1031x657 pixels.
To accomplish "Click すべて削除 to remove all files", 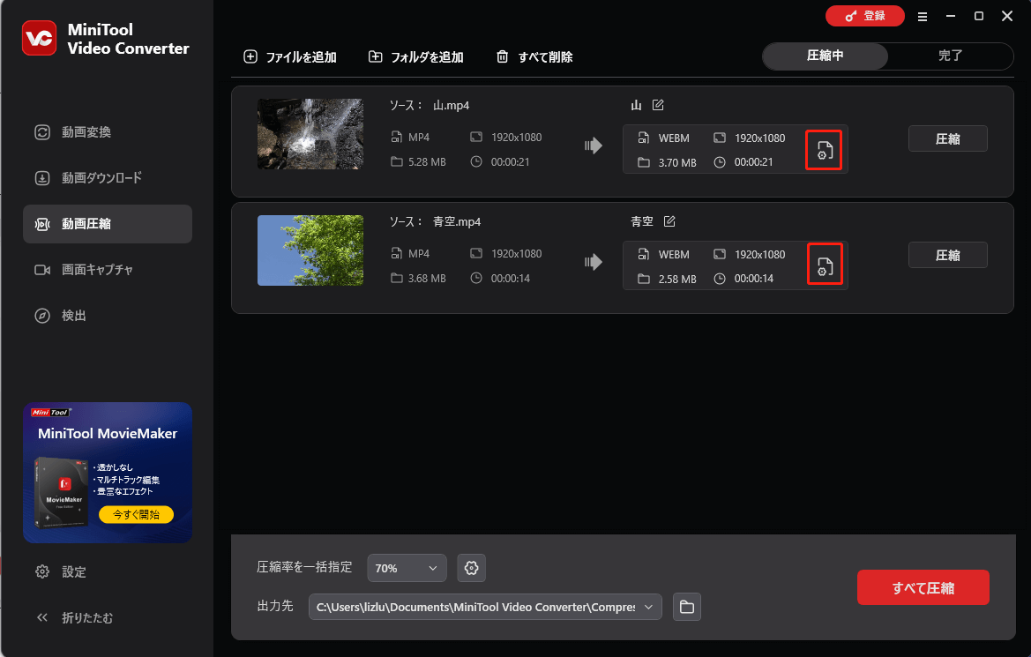I will (x=534, y=57).
